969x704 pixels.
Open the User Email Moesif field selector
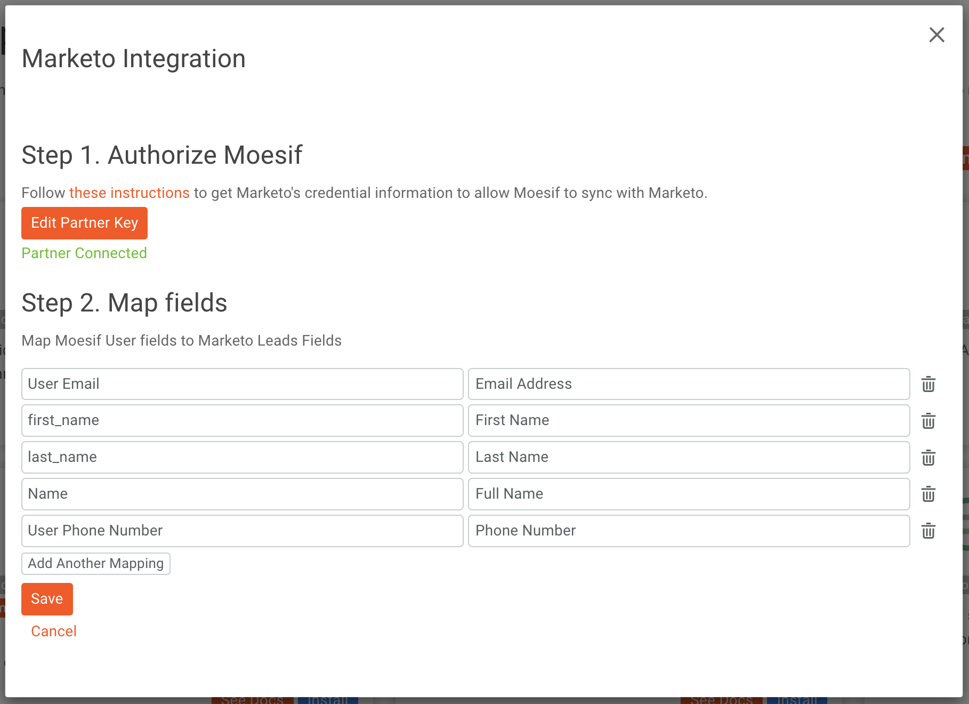pos(242,384)
